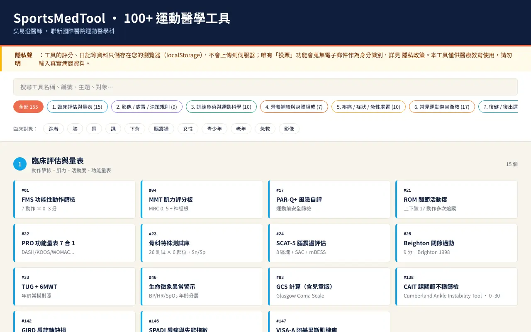Open VISA-A 阿基里斯肌腱病 tool card
The height and width of the screenshot is (332, 531).
pos(329,322)
